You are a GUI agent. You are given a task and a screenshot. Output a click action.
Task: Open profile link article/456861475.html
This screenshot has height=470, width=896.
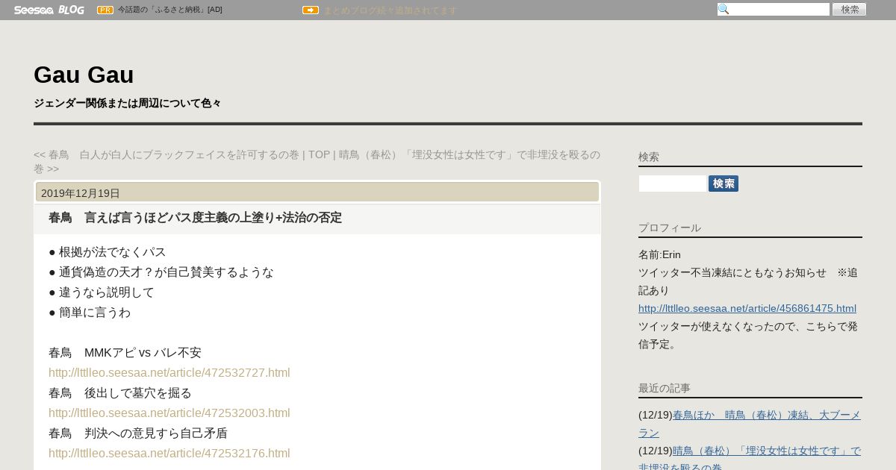747,308
